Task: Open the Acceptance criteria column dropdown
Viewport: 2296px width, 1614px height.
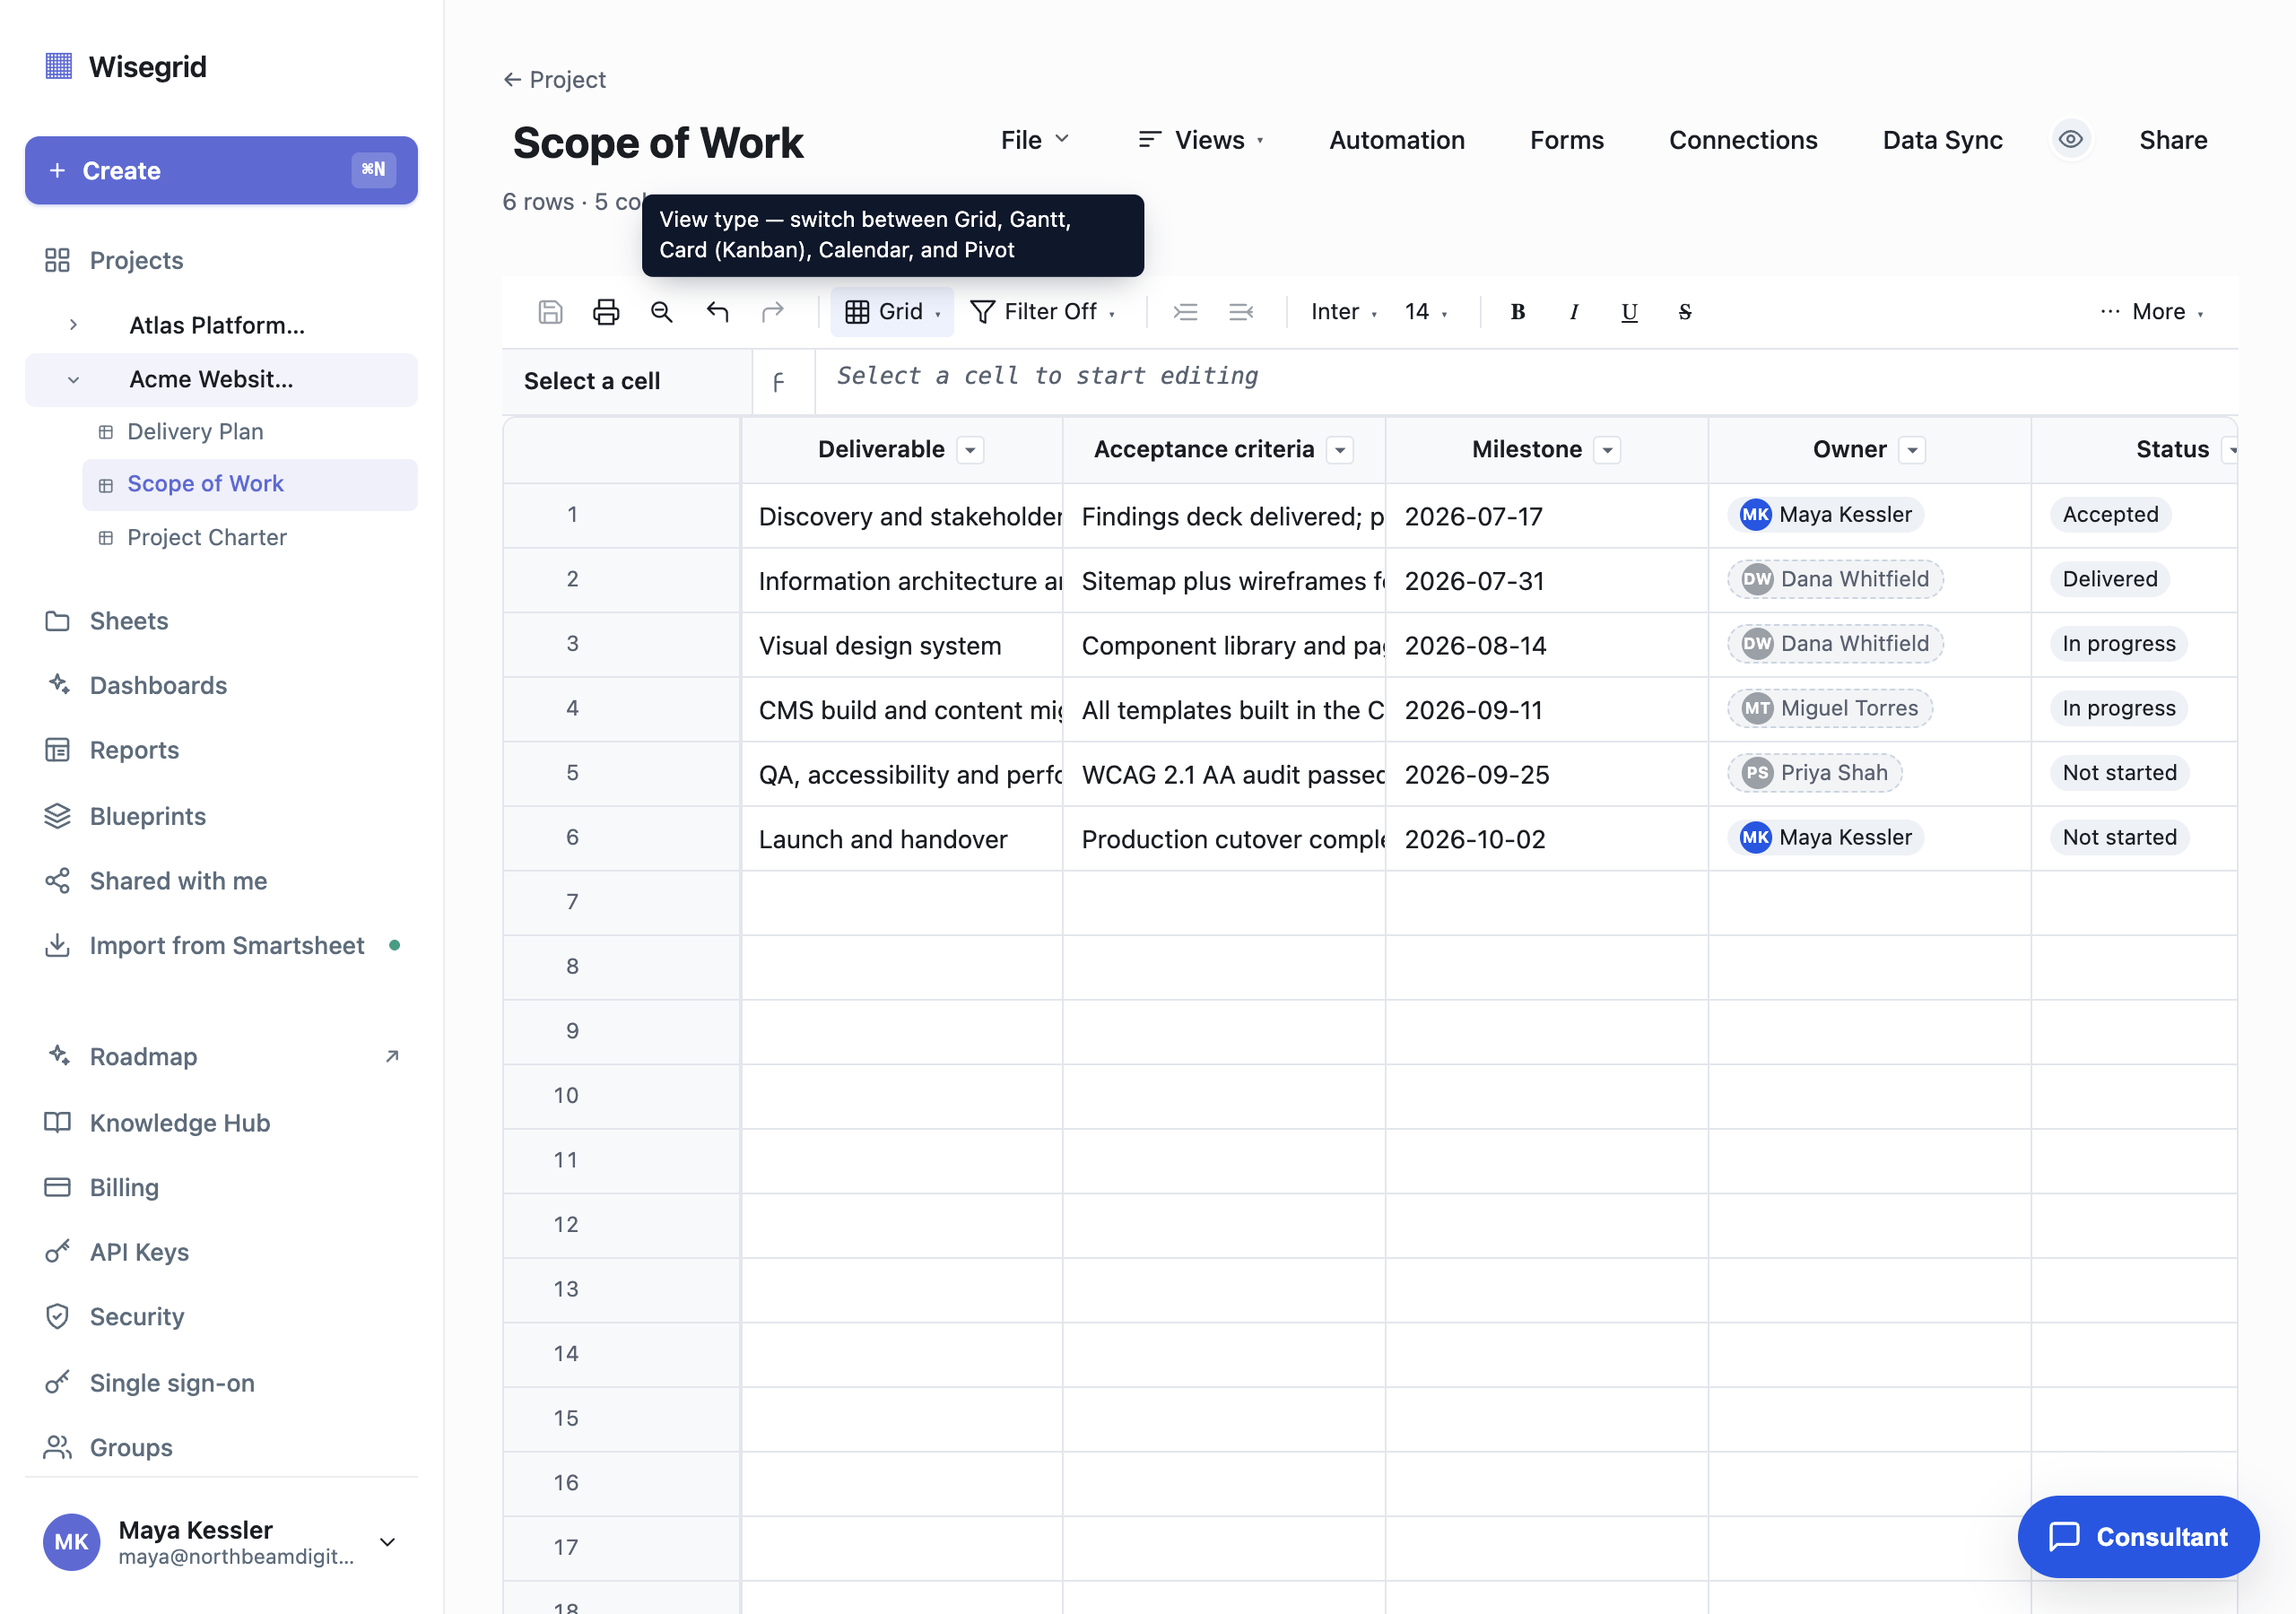Action: 1340,450
